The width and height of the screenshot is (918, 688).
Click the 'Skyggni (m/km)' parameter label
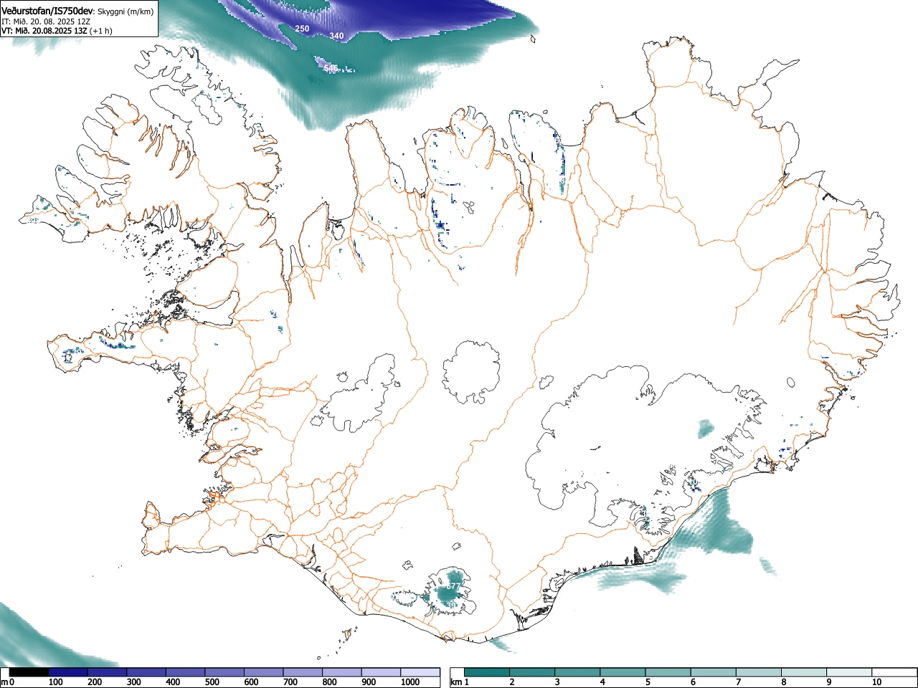click(126, 11)
